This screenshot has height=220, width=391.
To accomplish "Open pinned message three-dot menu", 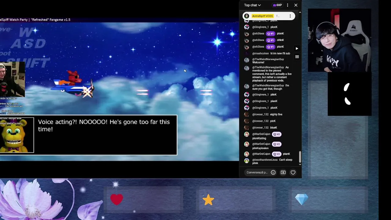I will [x=290, y=16].
